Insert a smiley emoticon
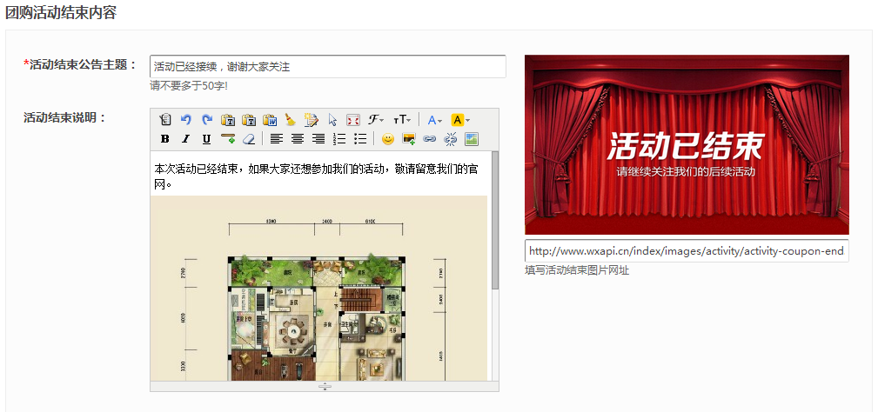 pyautogui.click(x=388, y=139)
